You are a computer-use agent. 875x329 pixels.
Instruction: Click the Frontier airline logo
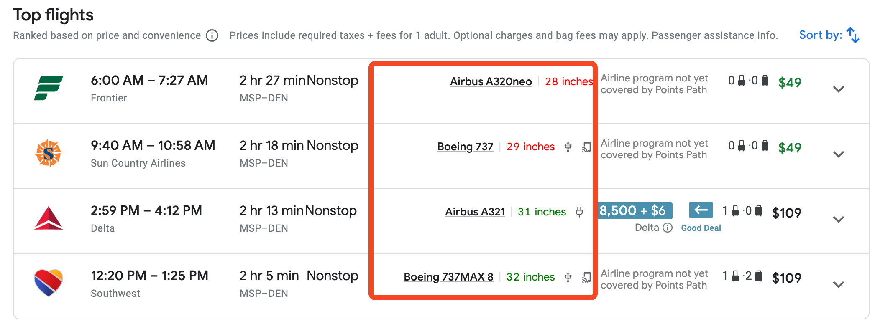(49, 88)
